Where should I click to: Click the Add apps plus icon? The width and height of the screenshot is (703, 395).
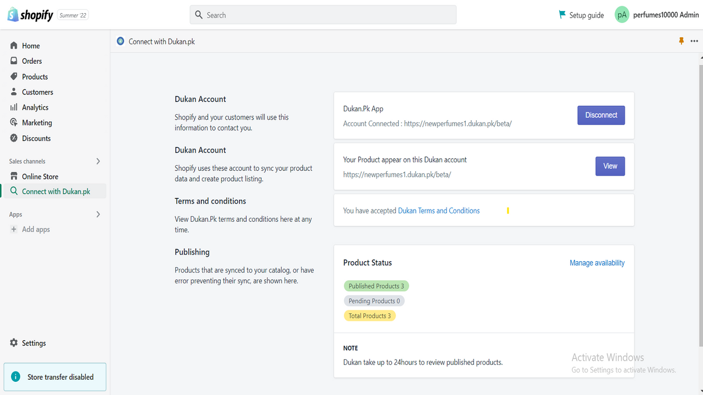pyautogui.click(x=14, y=229)
